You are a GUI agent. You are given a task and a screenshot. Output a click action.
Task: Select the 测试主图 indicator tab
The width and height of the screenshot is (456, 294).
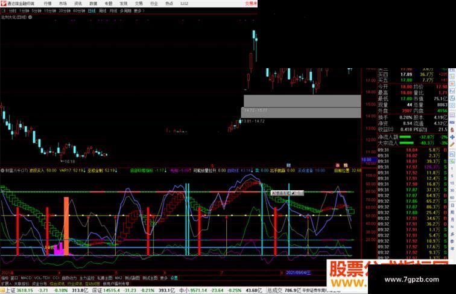coord(150,278)
